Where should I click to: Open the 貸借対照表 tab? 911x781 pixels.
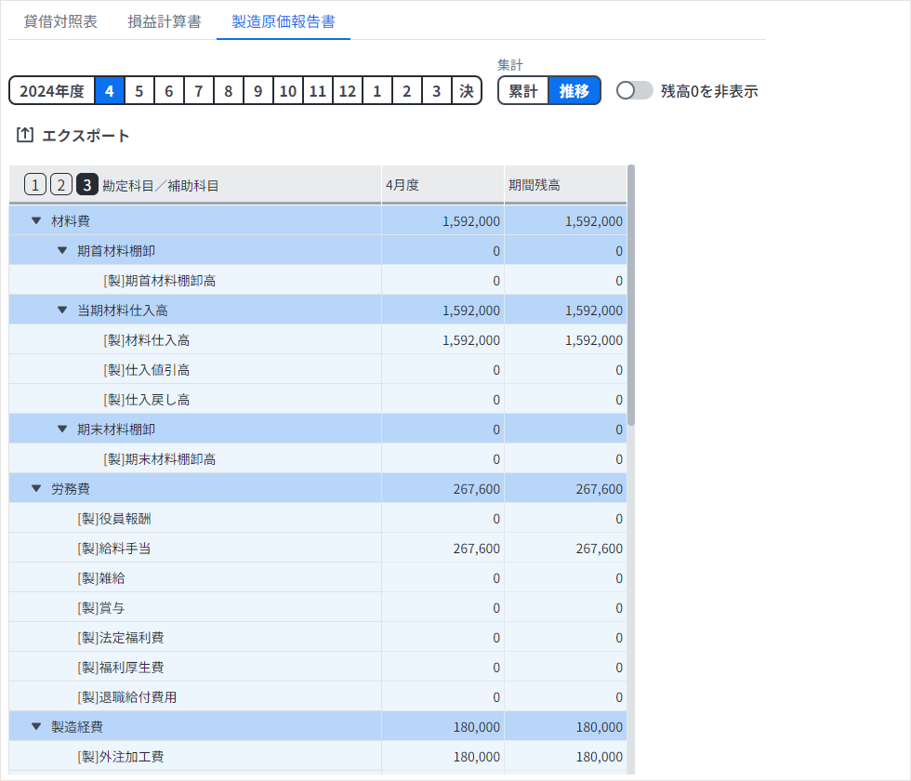click(x=60, y=21)
